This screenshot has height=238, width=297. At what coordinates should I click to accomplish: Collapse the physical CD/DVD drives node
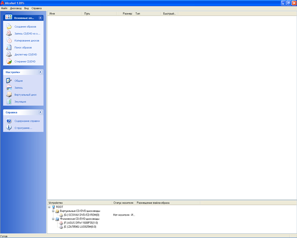[53, 219]
